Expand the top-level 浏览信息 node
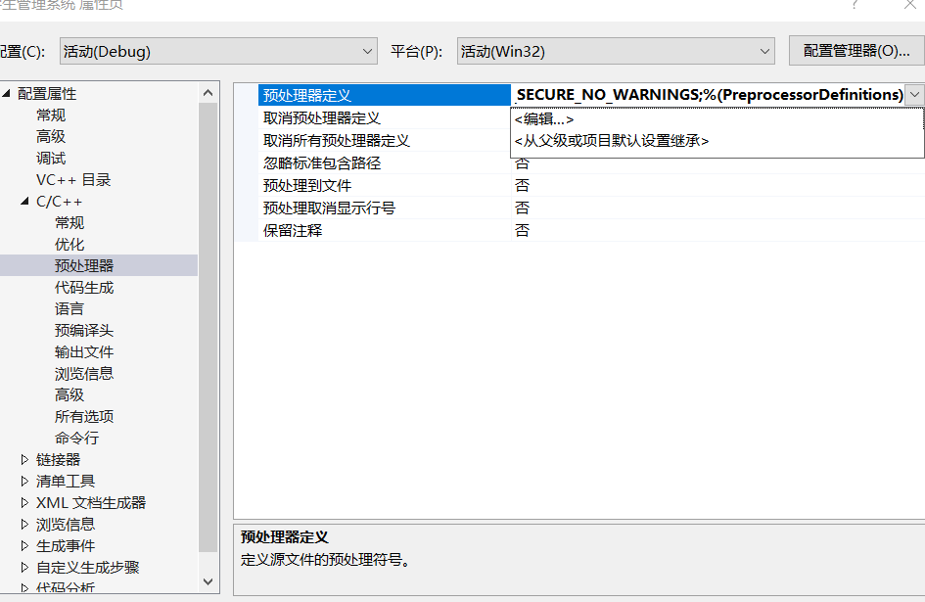The height and width of the screenshot is (602, 925). pyautogui.click(x=24, y=524)
